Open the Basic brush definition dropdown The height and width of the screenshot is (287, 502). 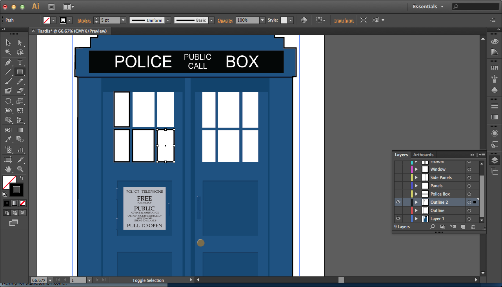[x=211, y=20]
